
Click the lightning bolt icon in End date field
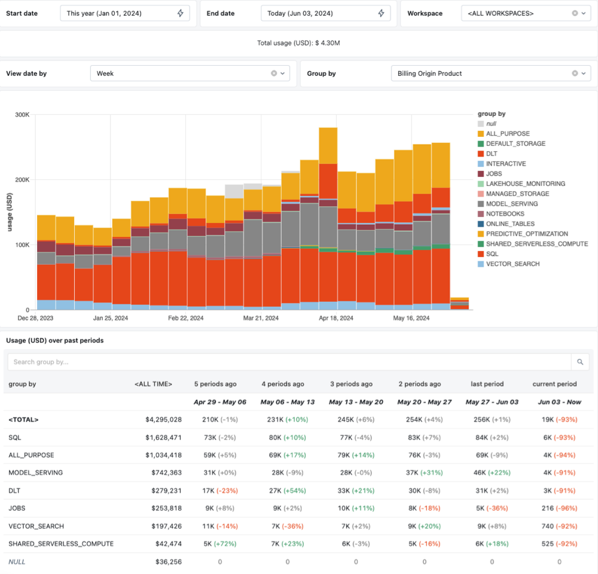pos(382,13)
